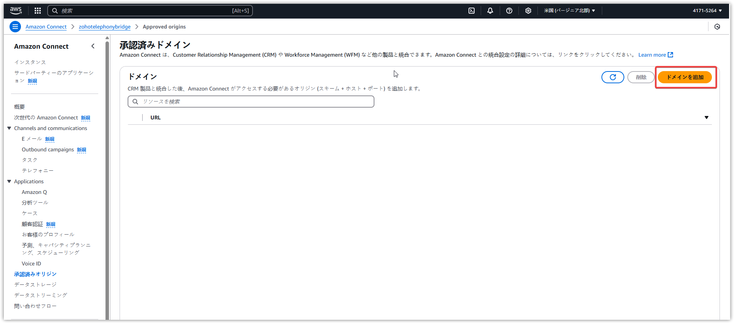Open データストレージ in the sidebar
734x335 pixels.
(35, 284)
